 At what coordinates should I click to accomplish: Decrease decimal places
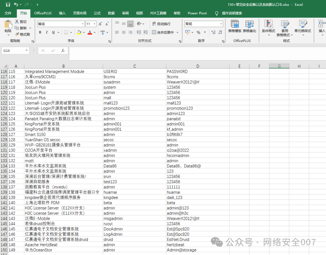(220, 32)
